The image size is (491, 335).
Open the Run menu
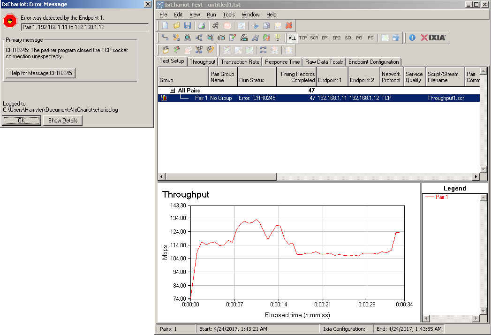click(x=212, y=15)
